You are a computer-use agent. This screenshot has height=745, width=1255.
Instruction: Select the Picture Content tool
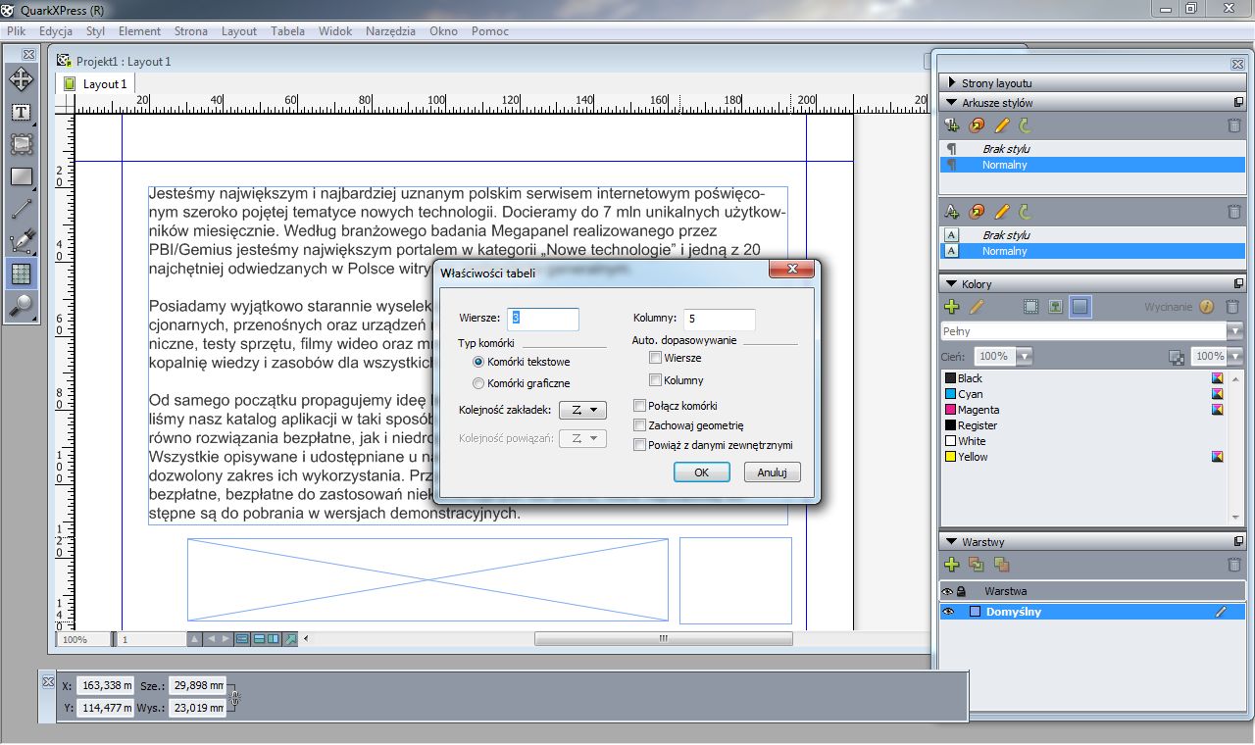21,144
